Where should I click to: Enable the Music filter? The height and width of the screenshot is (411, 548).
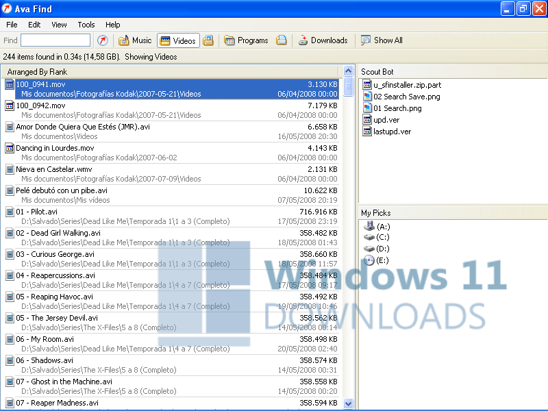click(135, 40)
